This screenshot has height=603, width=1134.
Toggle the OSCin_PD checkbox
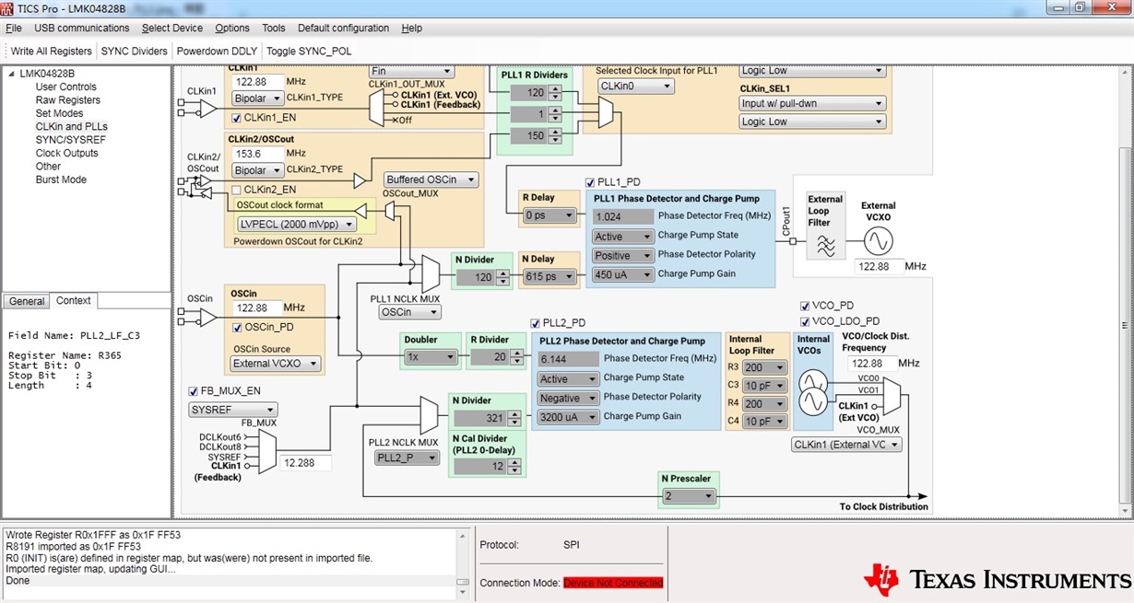coord(237,327)
